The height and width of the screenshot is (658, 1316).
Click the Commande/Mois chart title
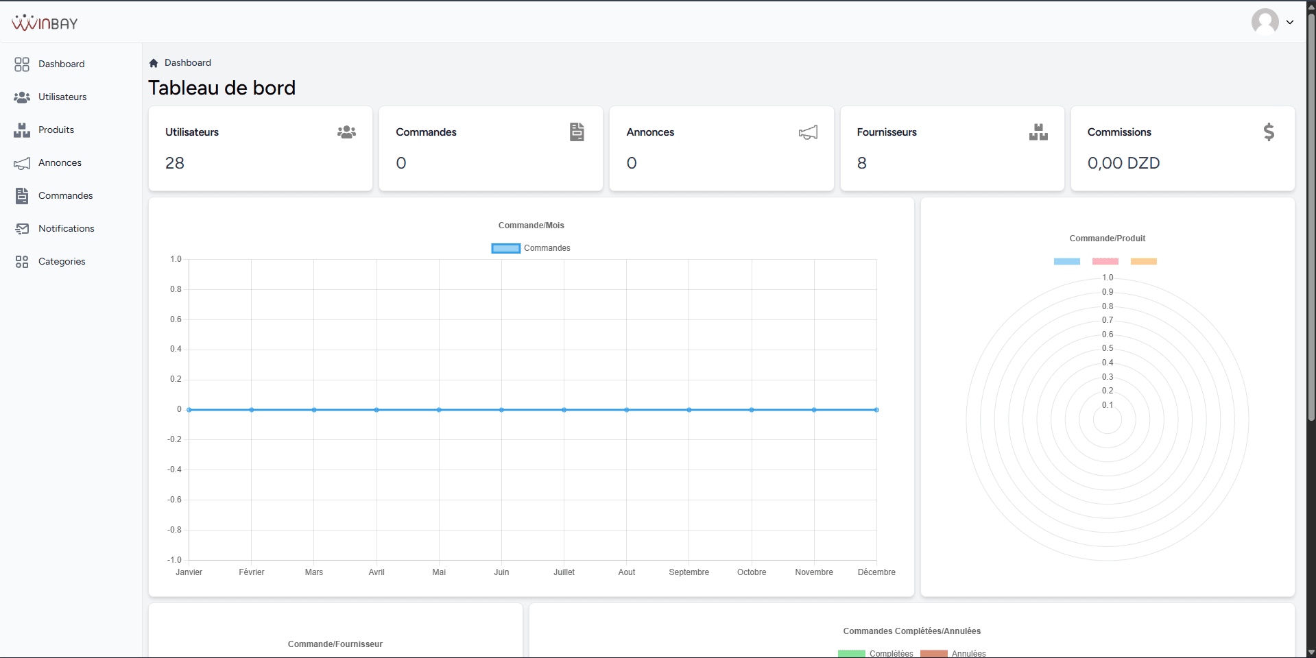point(531,226)
